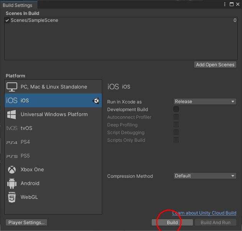Enable the Development Build checkbox
This screenshot has width=242, height=231.
click(176, 109)
